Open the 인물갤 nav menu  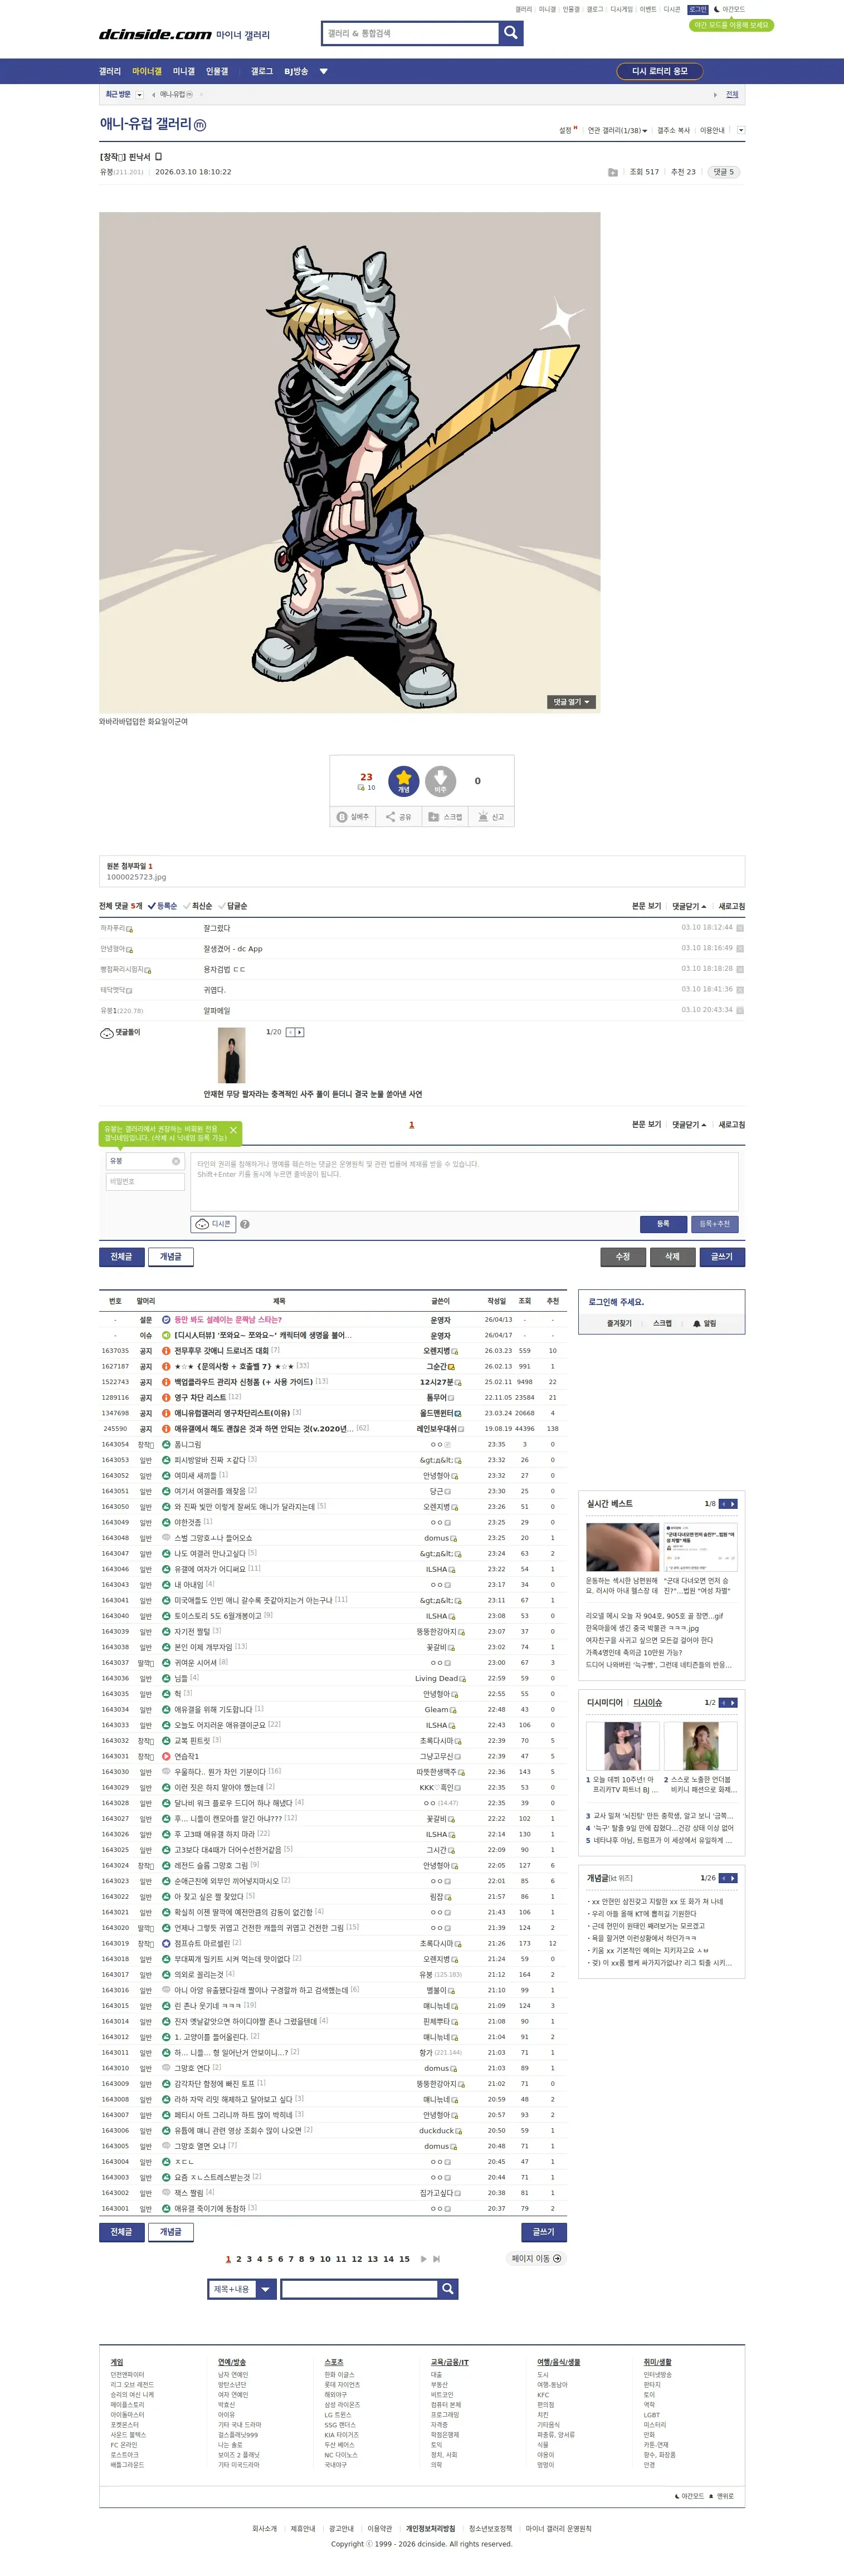(x=217, y=72)
